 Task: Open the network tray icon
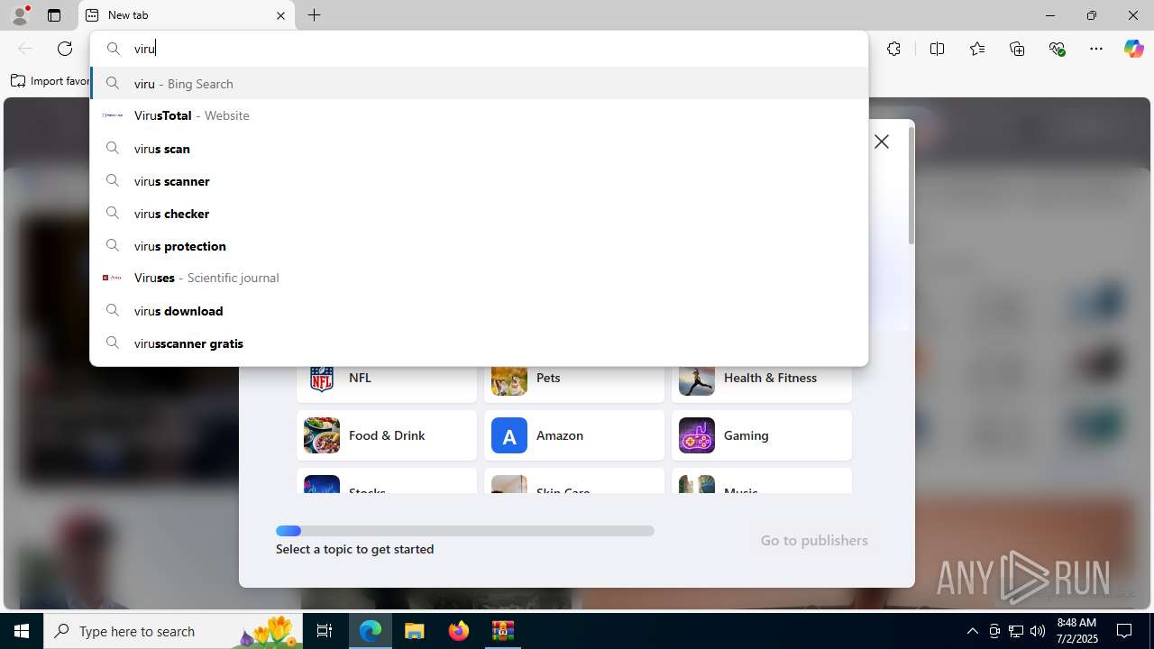(1016, 631)
